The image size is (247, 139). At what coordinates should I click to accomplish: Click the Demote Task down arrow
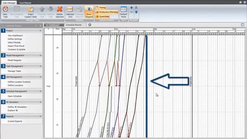tap(51, 9)
